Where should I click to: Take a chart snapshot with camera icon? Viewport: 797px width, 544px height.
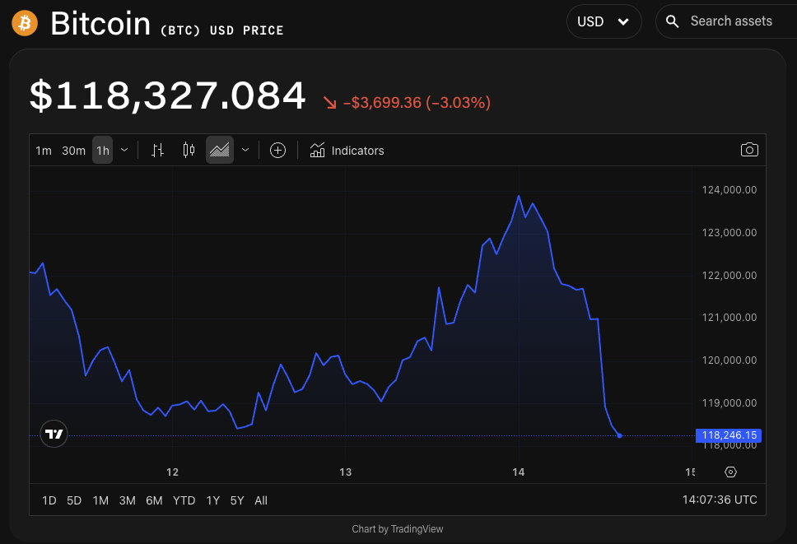click(749, 150)
